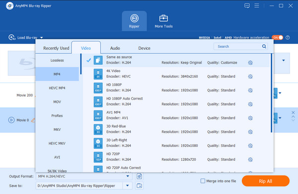Choose HD 720P Auto Correct profile icon
This screenshot has width=298, height=194.
98,169
